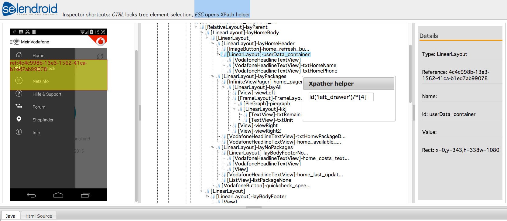
Task: Click the element tree vertical scrollbar
Action: tap(410, 74)
